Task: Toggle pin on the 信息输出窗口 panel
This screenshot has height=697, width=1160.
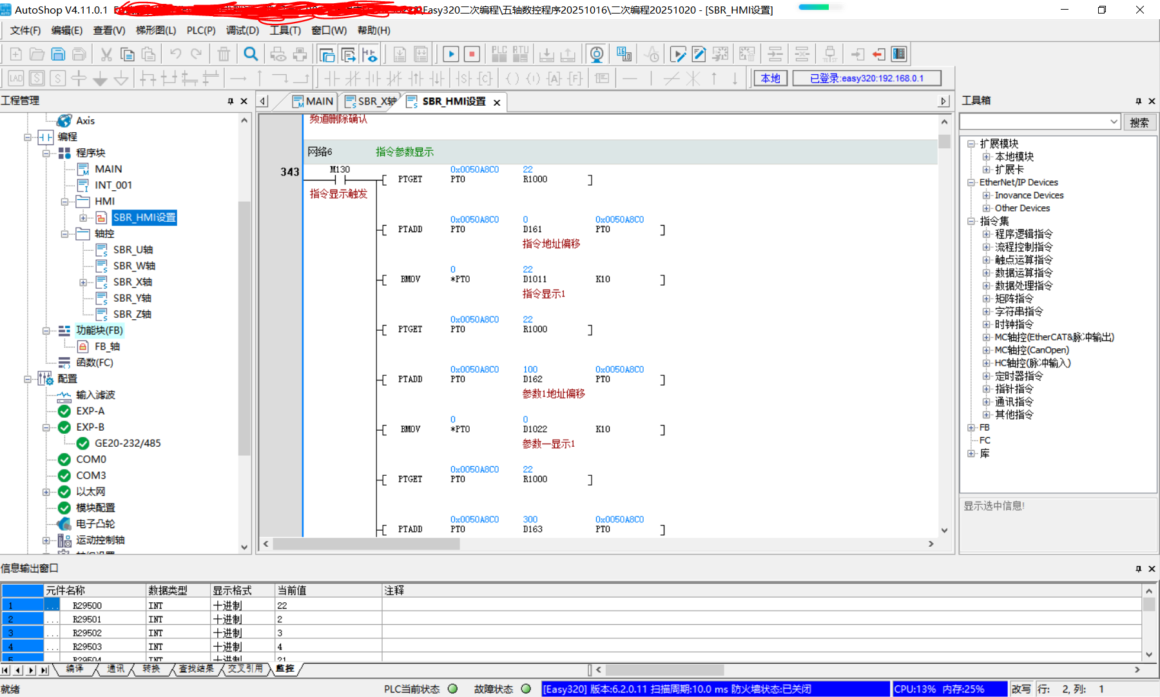Action: point(1138,569)
